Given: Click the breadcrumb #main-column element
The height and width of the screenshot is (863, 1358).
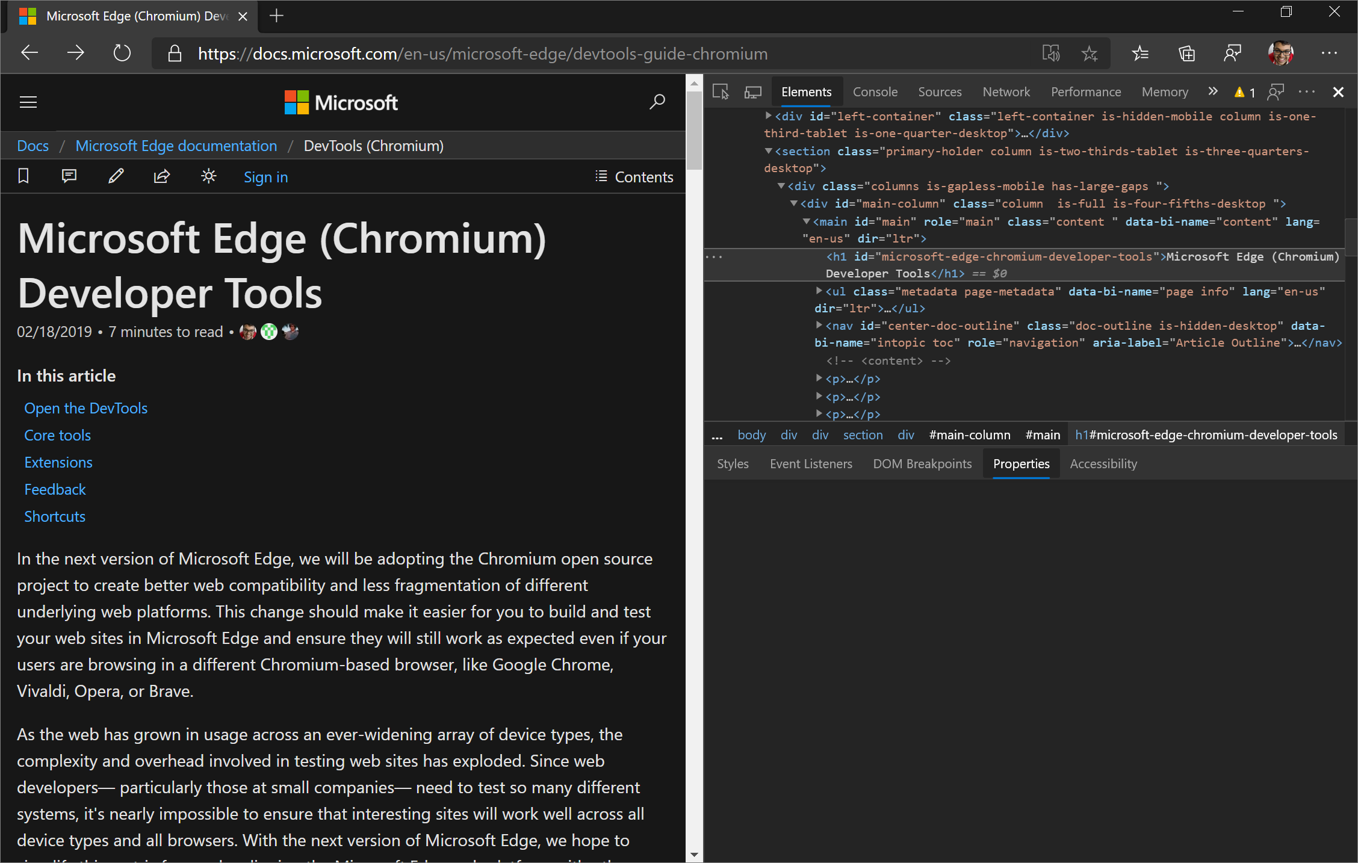Looking at the screenshot, I should [x=969, y=436].
